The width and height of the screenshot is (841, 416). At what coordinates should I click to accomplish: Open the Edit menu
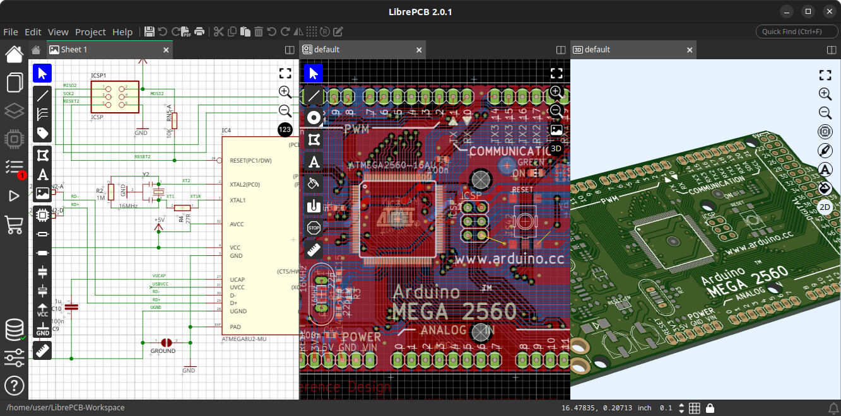33,32
